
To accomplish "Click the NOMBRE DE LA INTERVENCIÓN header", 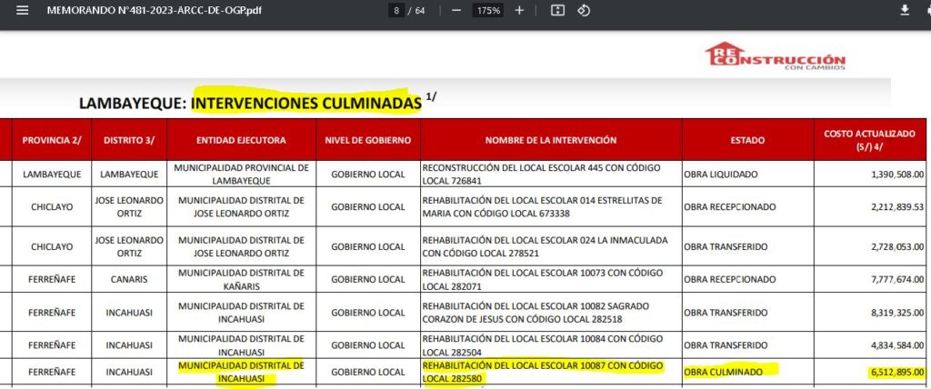I will pyautogui.click(x=551, y=140).
